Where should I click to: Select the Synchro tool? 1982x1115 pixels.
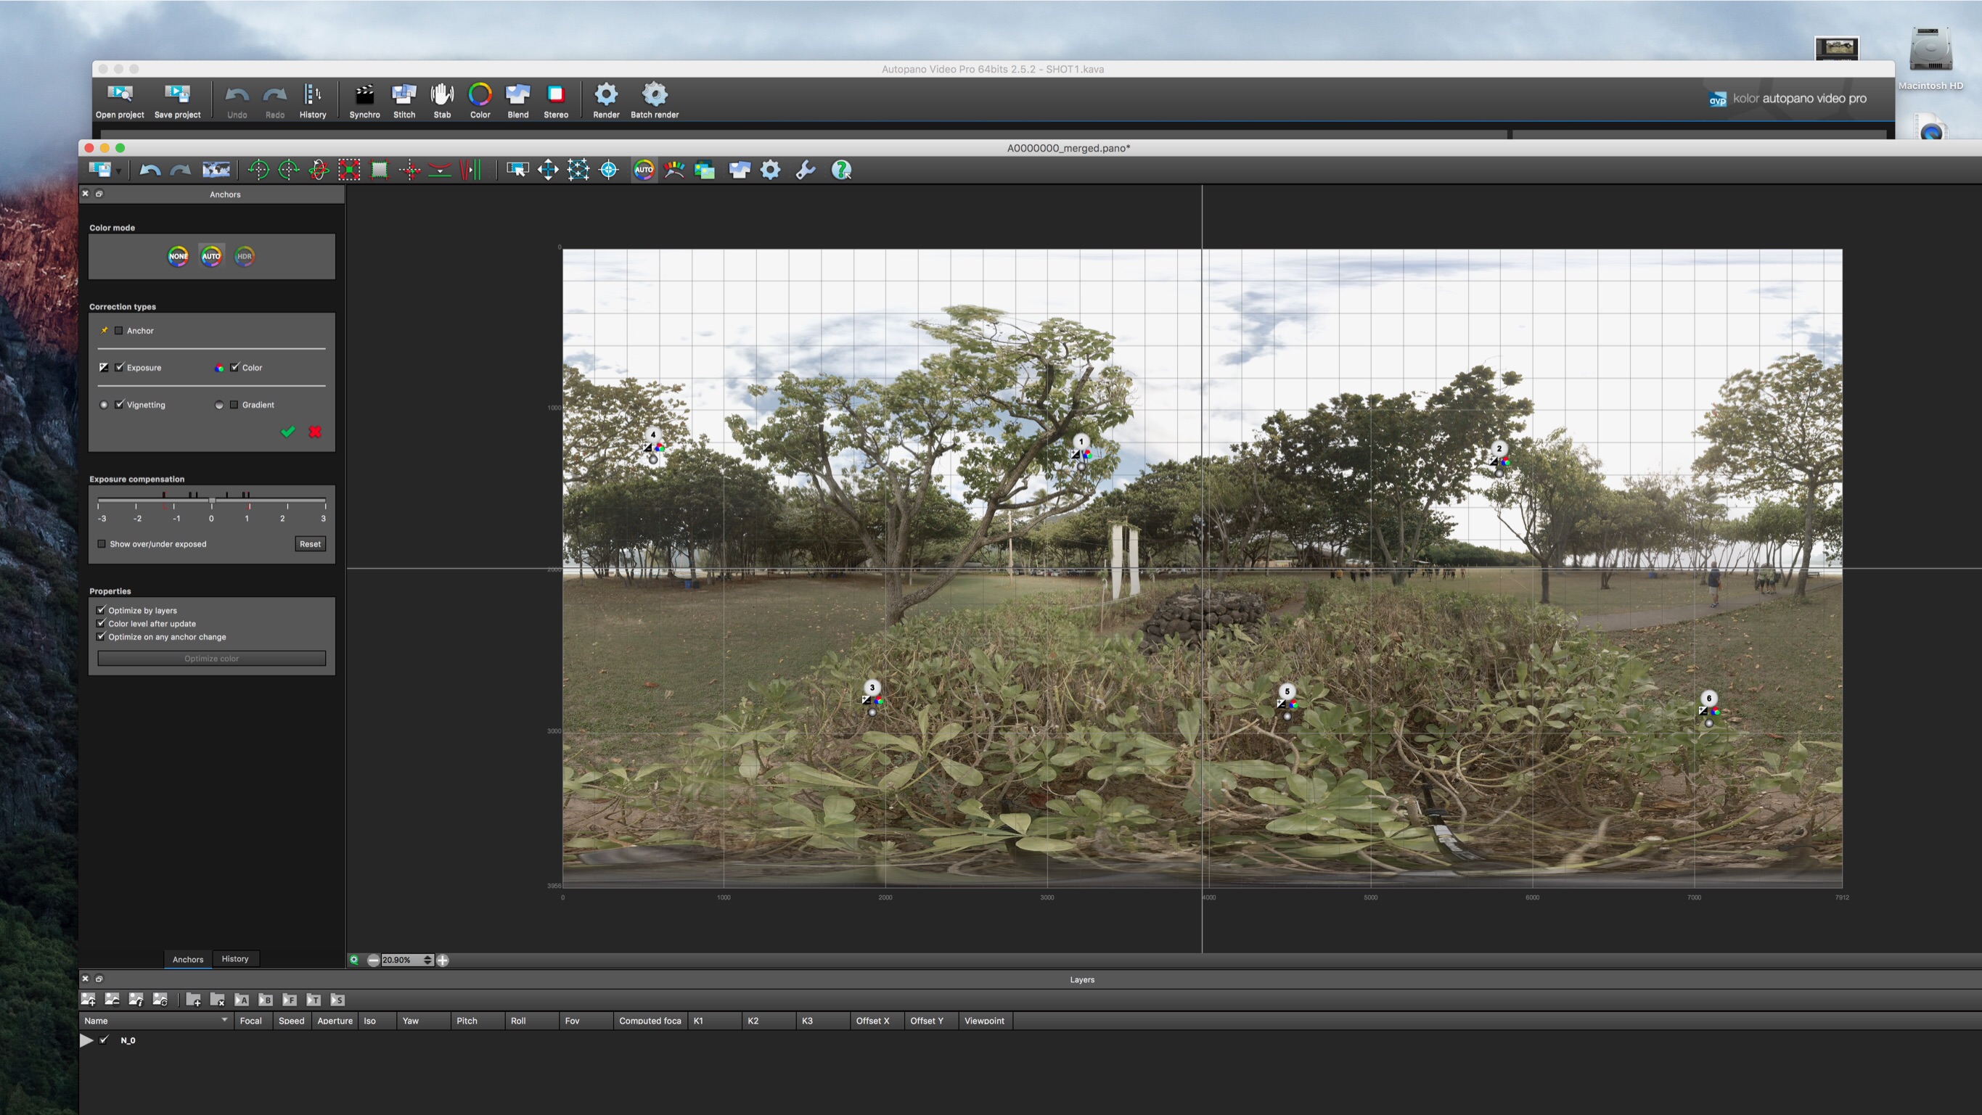365,100
